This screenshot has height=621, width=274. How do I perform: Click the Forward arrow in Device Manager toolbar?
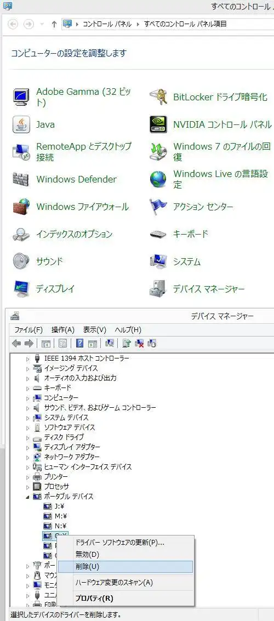(x=28, y=343)
